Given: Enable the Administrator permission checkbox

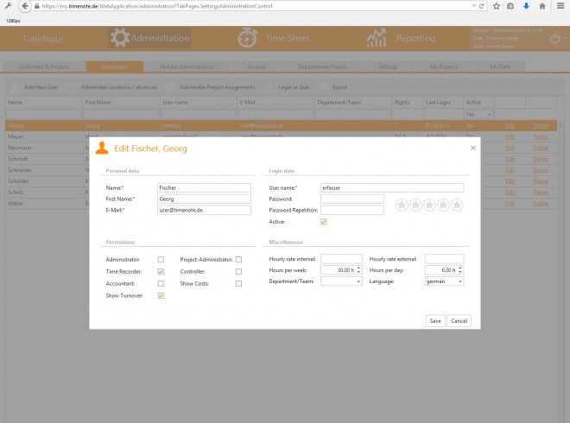Looking at the screenshot, I should point(161,259).
